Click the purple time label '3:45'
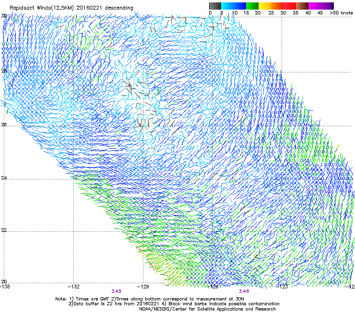The image size is (355, 312). pos(116,291)
